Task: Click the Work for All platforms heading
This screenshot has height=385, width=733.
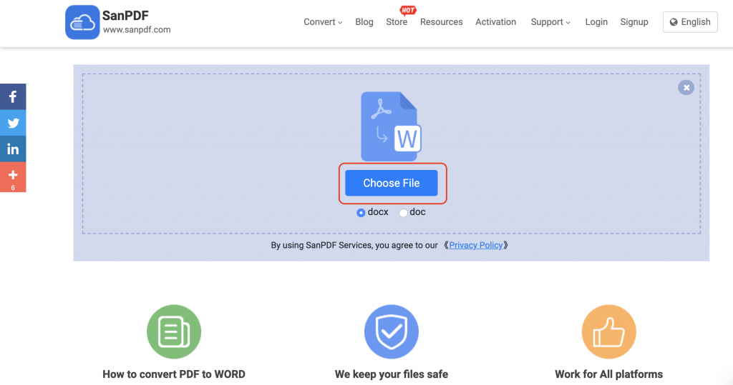Action: [x=608, y=374]
